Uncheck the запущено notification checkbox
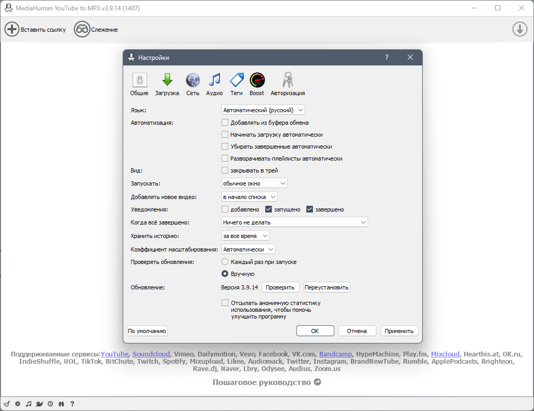 pyautogui.click(x=268, y=209)
